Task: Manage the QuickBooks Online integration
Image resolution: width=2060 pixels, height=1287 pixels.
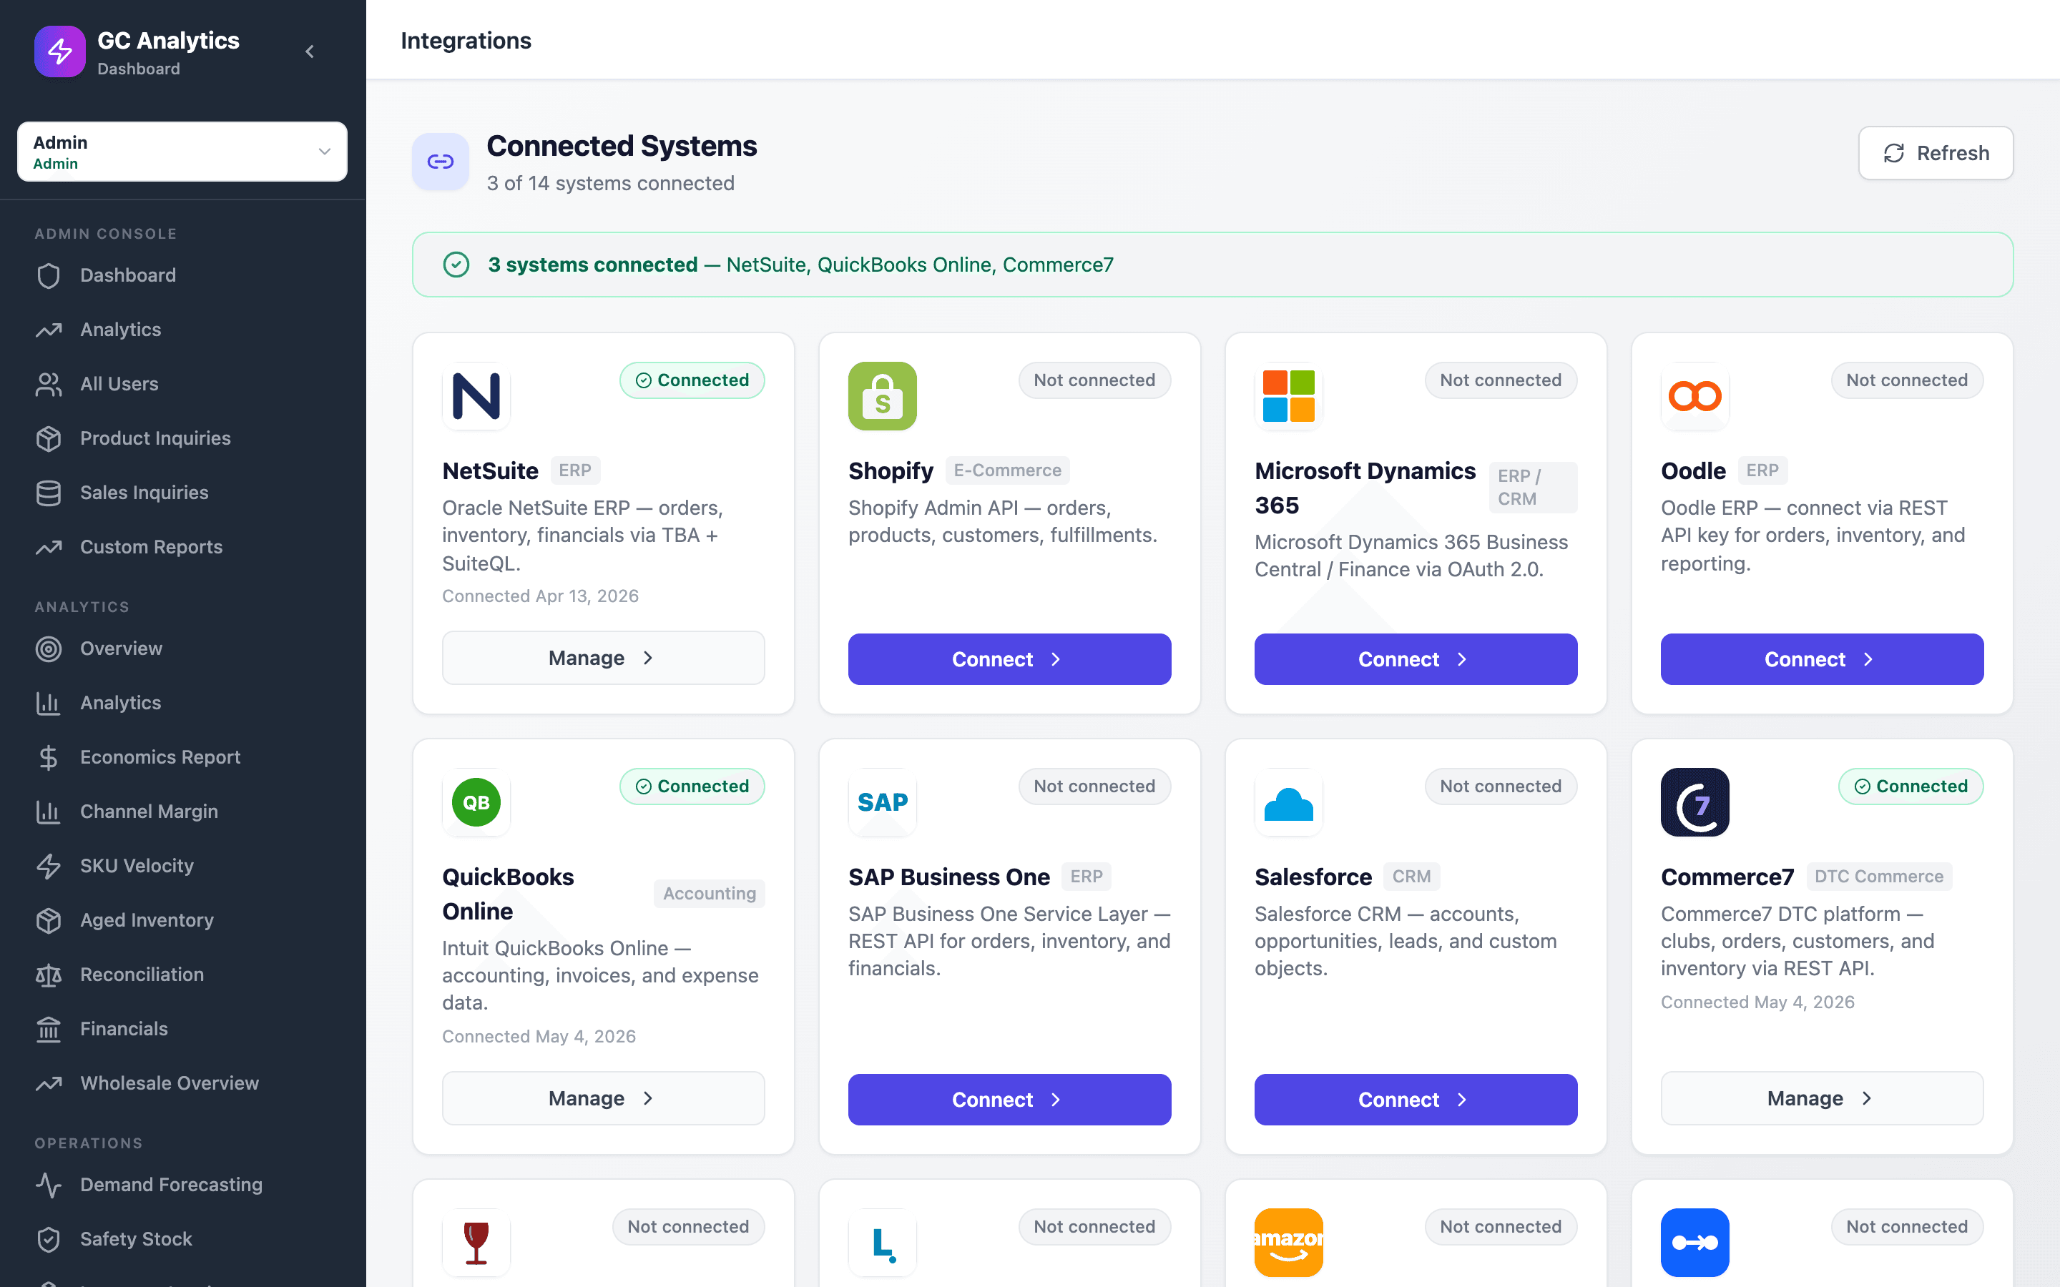Action: (603, 1098)
